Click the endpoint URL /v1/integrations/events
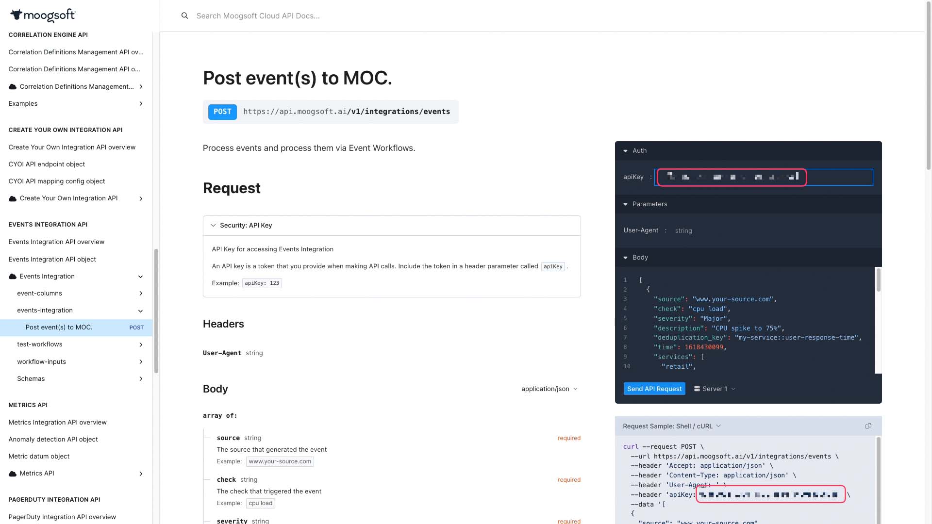932x524 pixels. coord(347,112)
